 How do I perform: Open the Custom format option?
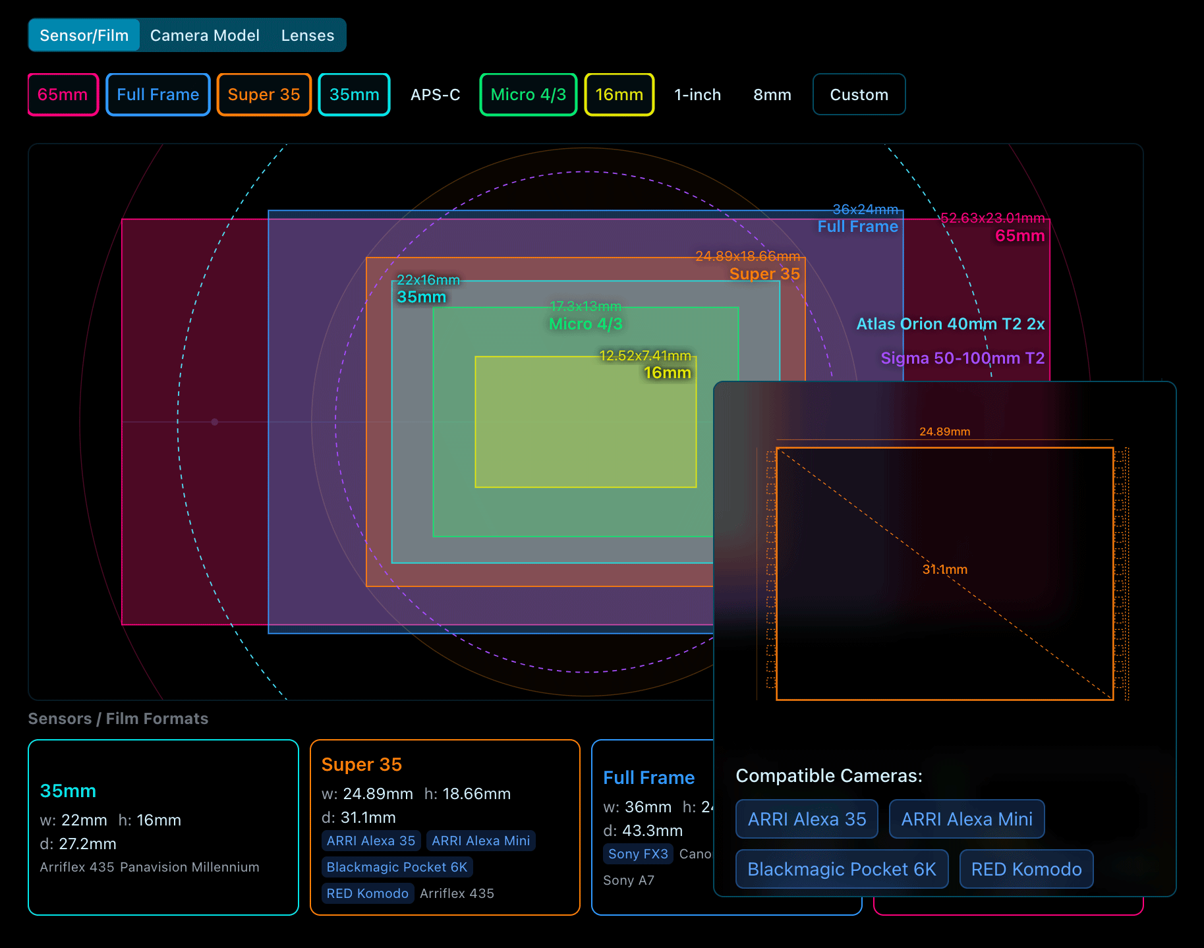[859, 94]
